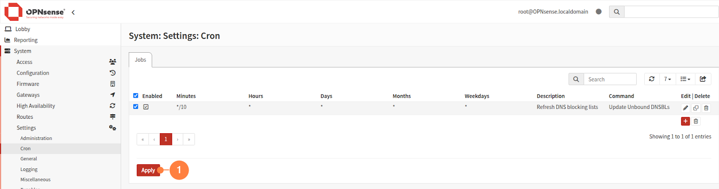Click the OPNsense logo

coord(35,12)
